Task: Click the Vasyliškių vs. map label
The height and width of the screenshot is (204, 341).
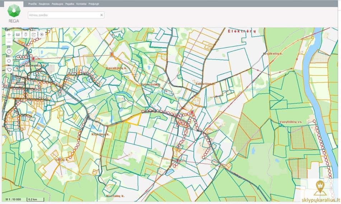Action: coord(291,122)
